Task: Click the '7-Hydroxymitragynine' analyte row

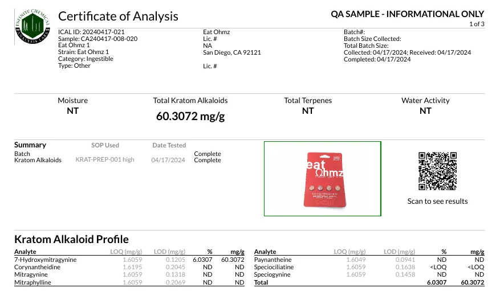Action: pyautogui.click(x=129, y=260)
